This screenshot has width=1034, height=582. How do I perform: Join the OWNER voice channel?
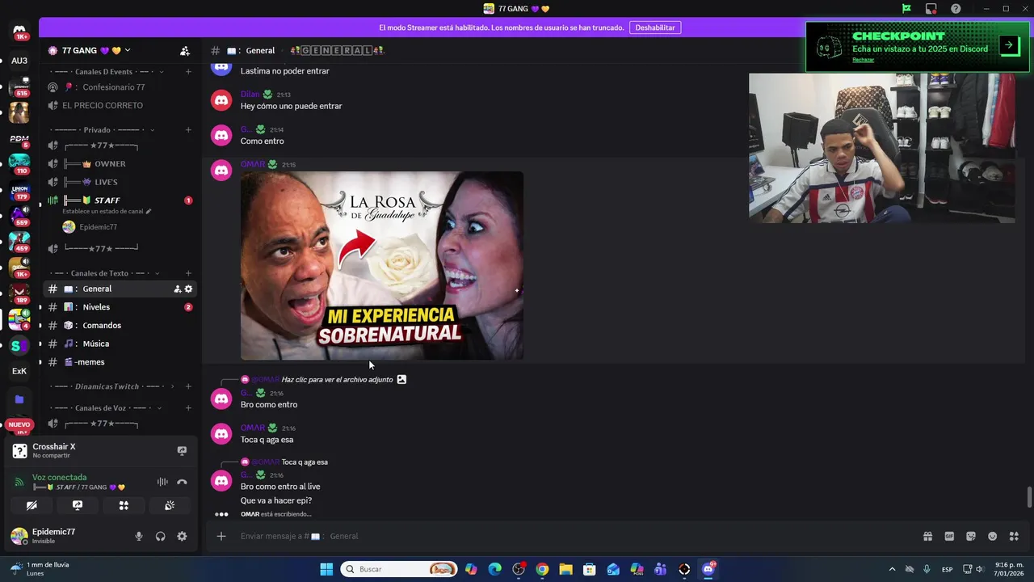point(120,164)
